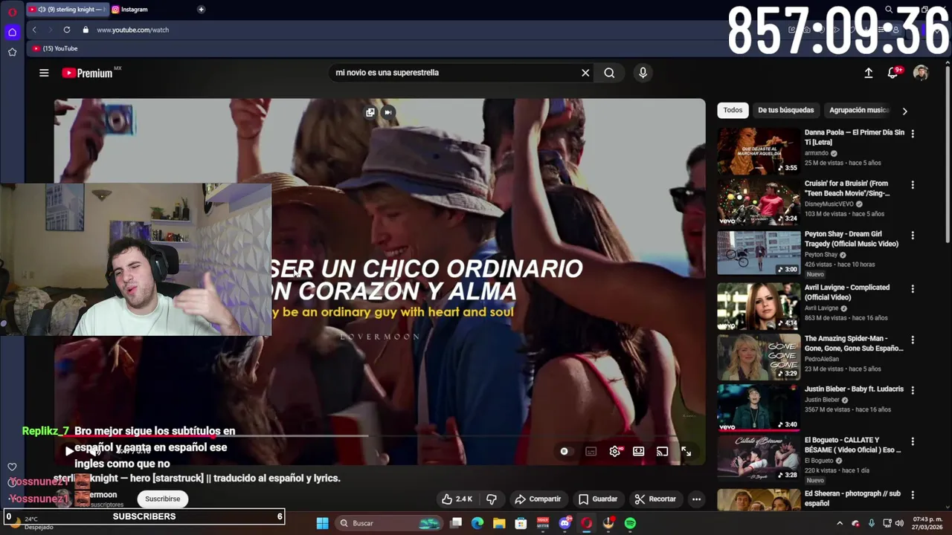Open the YouTube hamburger guide menu
The width and height of the screenshot is (952, 535).
coord(44,73)
